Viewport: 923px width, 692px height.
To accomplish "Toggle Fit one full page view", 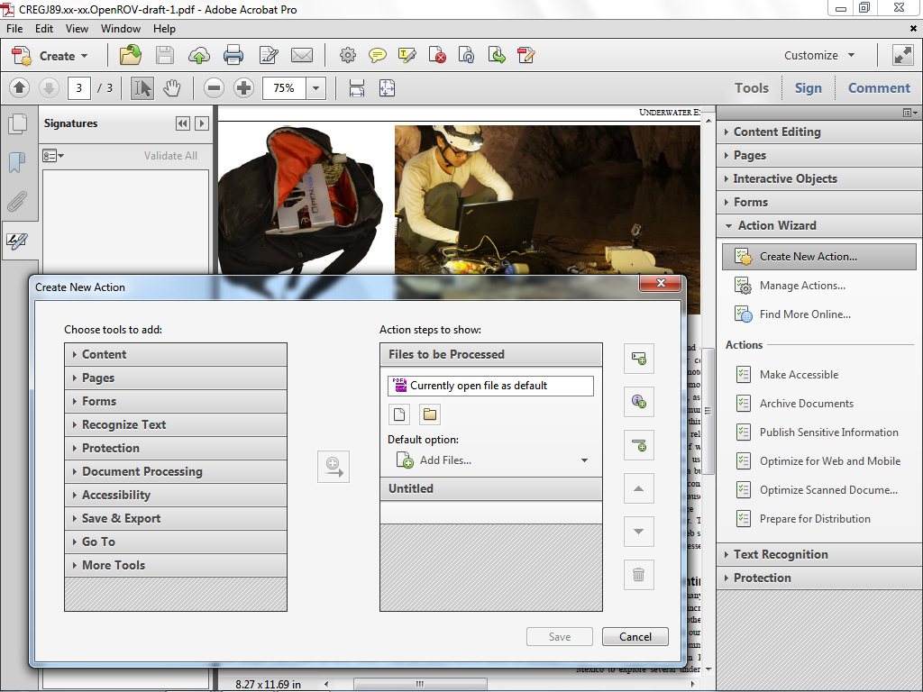I will pos(387,88).
